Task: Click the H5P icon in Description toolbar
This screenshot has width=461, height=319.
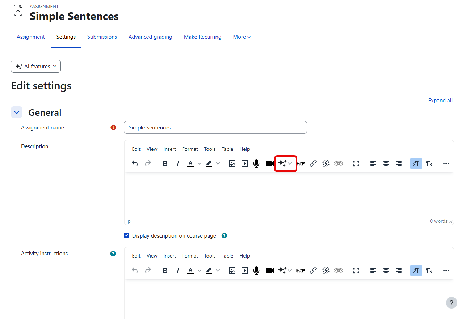Action: (x=301, y=163)
